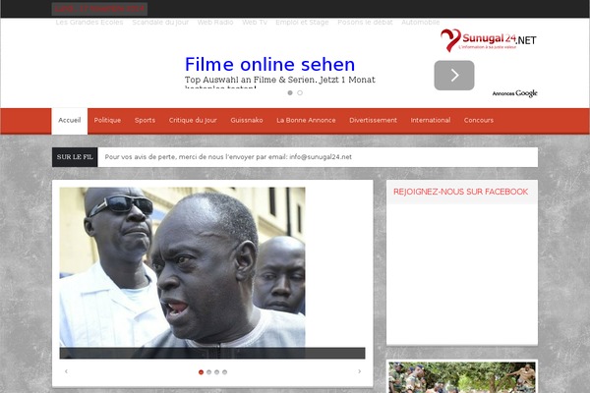Open 'Les Grandes Ecoles' top link
Image resolution: width=590 pixels, height=393 pixels.
click(x=89, y=23)
